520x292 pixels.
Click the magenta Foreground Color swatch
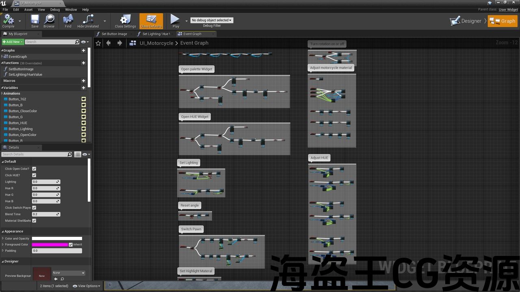point(50,245)
